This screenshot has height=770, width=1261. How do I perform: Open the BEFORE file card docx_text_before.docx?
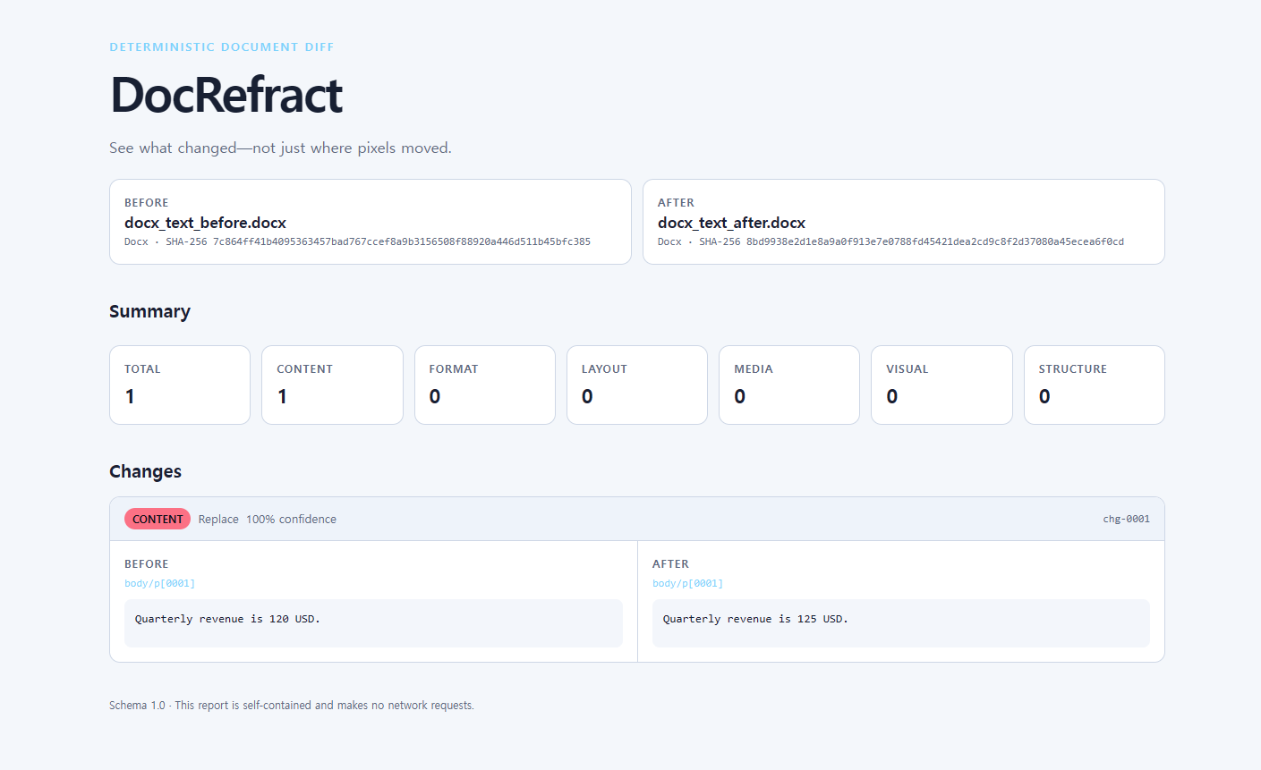click(371, 222)
